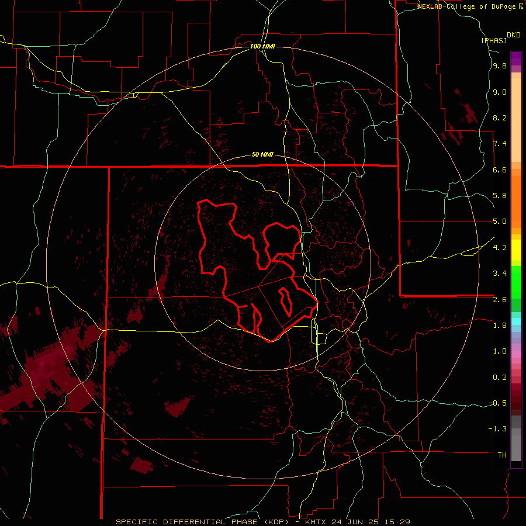Click the "DKD" label above the color scale
The width and height of the screenshot is (526, 526).
tap(513, 35)
